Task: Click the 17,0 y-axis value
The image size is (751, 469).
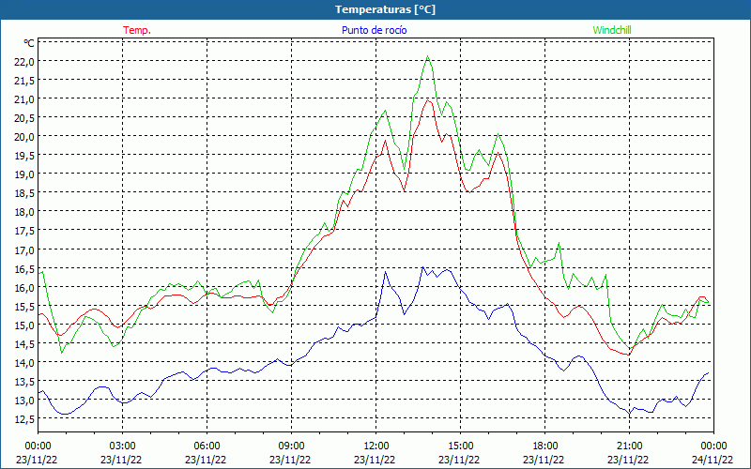Action: coord(24,250)
